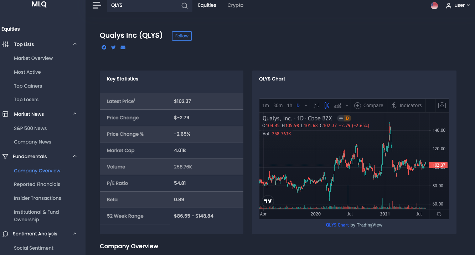
Task: Click the Compare plus icon
Action: coord(357,105)
